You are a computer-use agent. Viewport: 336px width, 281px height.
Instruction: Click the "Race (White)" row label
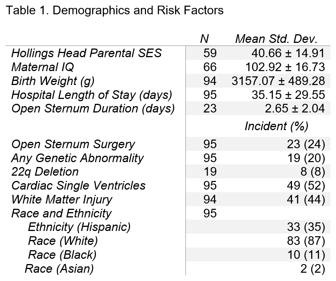click(63, 241)
